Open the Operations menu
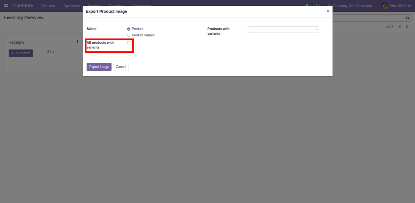Screen dimensions: 415x203 [71, 6]
